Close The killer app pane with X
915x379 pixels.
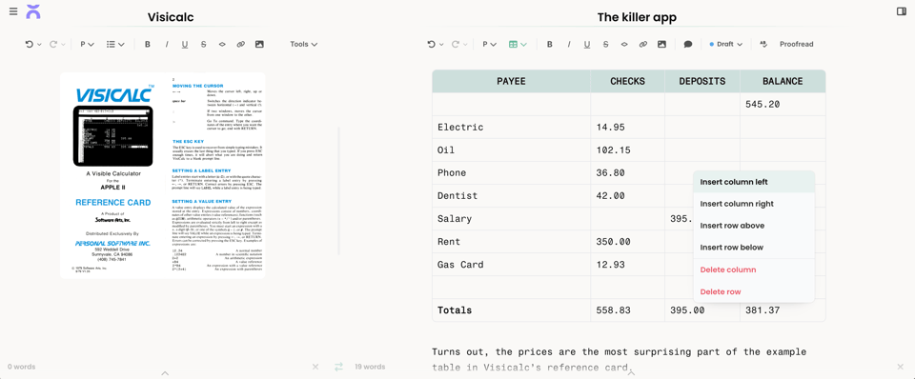[900, 367]
